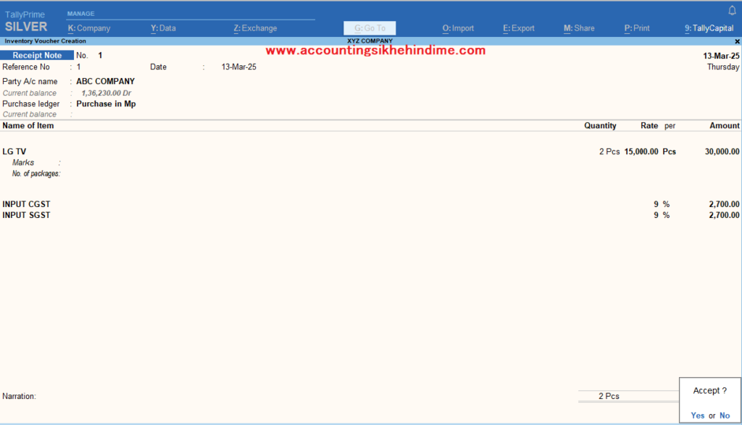Click the Reference No field value
Viewport: 742px width, 425px height.
78,67
